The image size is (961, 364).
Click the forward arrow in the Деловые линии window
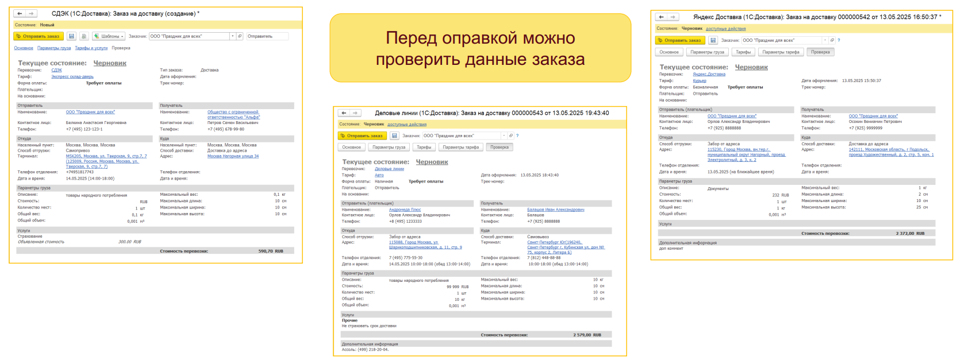tap(355, 113)
